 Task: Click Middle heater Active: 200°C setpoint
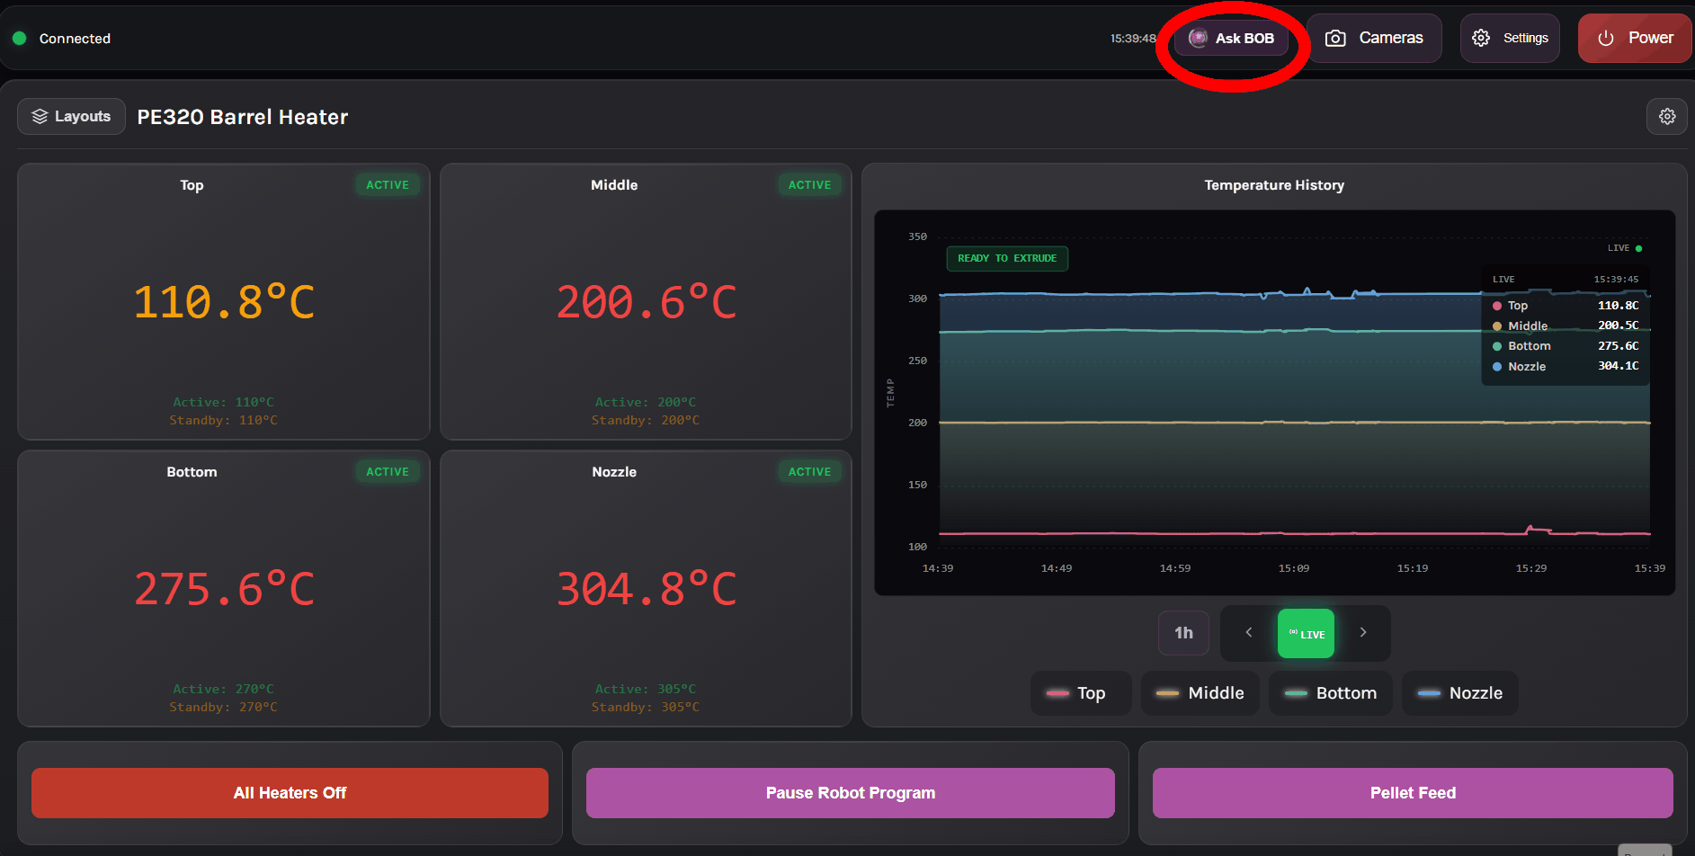coord(646,402)
